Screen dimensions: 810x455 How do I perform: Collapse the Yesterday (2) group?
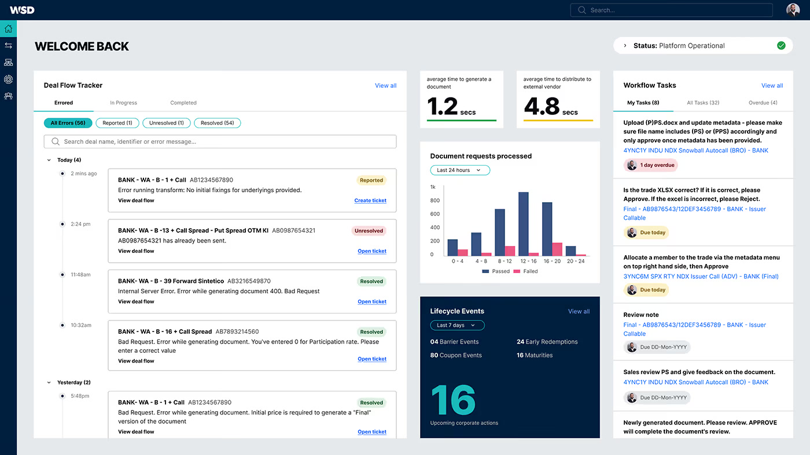(49, 382)
